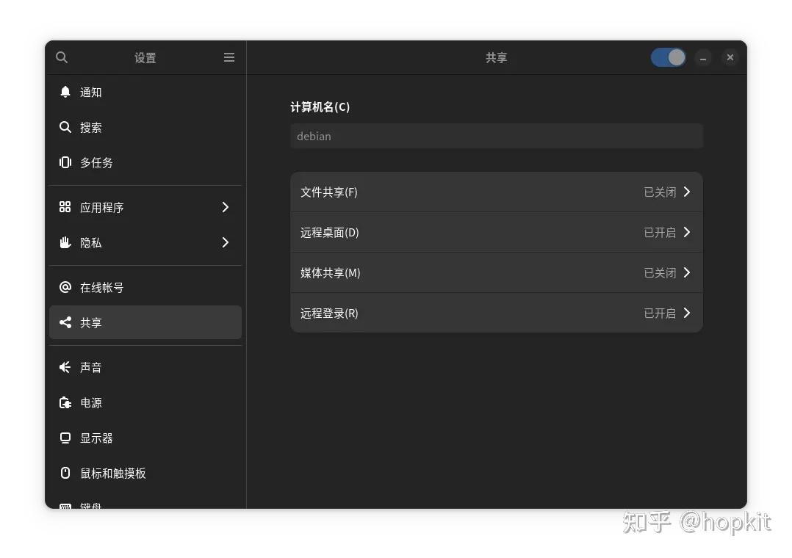Click 已开启 status on 远程登录 row
The width and height of the screenshot is (792, 558).
click(660, 314)
